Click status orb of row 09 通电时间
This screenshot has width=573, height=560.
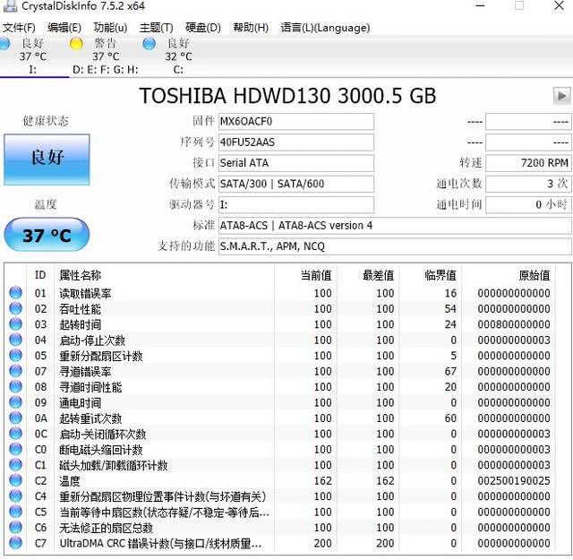pos(15,402)
